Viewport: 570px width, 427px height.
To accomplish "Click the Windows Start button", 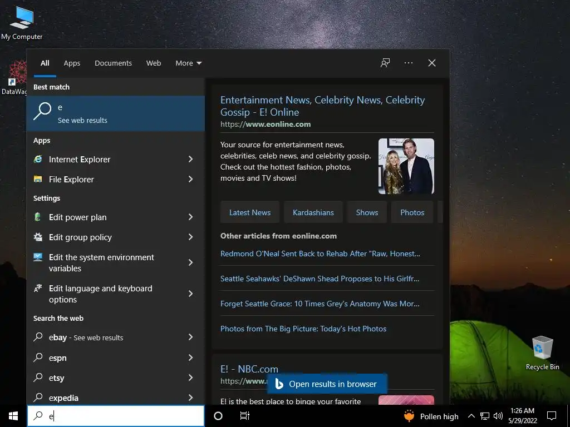I will [x=13, y=416].
